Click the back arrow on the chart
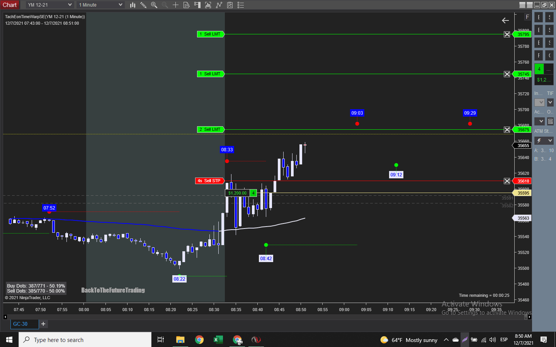Screen dimensions: 556x347 tap(505, 20)
